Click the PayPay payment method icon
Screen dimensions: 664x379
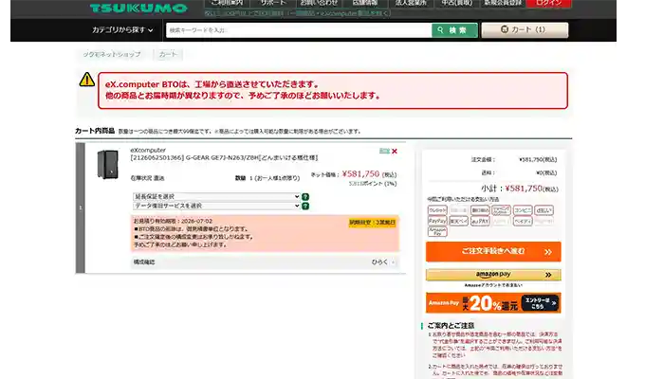click(x=437, y=221)
